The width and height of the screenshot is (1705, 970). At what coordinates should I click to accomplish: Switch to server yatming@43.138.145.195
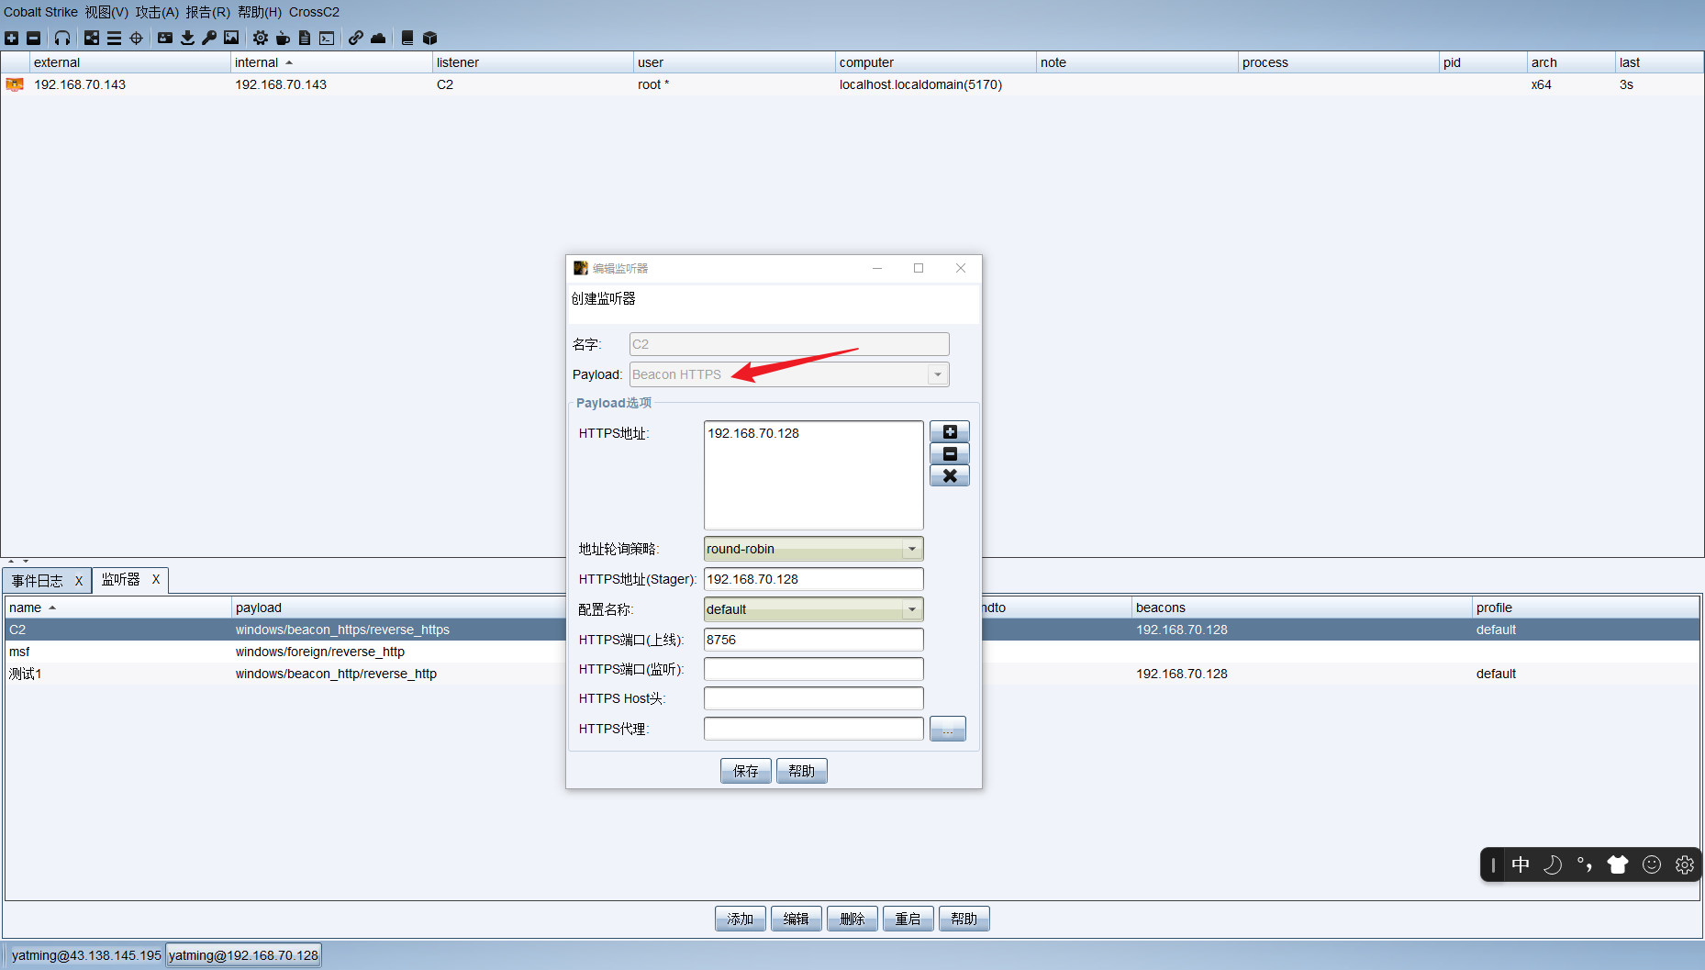(85, 955)
